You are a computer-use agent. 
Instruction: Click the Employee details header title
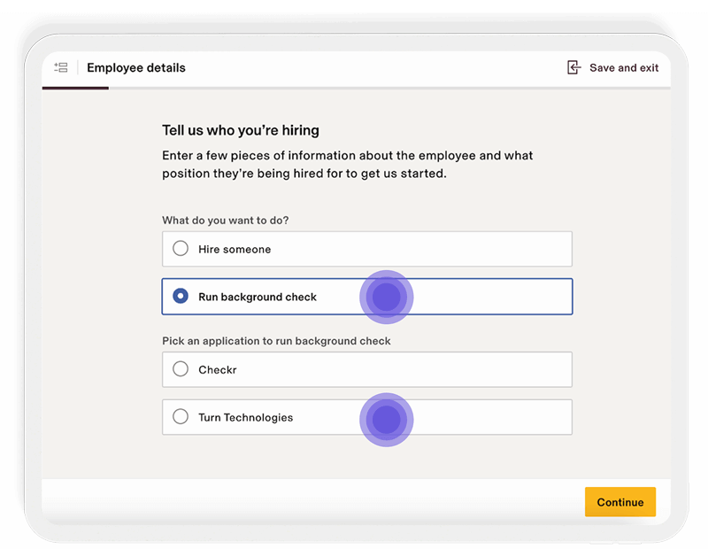(x=136, y=68)
